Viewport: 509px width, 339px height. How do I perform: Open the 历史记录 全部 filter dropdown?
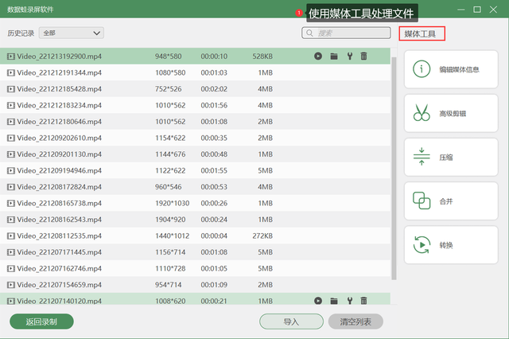tap(72, 33)
